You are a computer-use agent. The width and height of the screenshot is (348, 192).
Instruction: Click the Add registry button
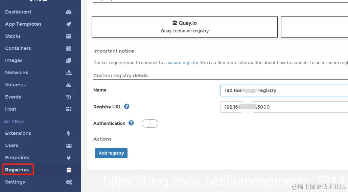click(x=111, y=153)
